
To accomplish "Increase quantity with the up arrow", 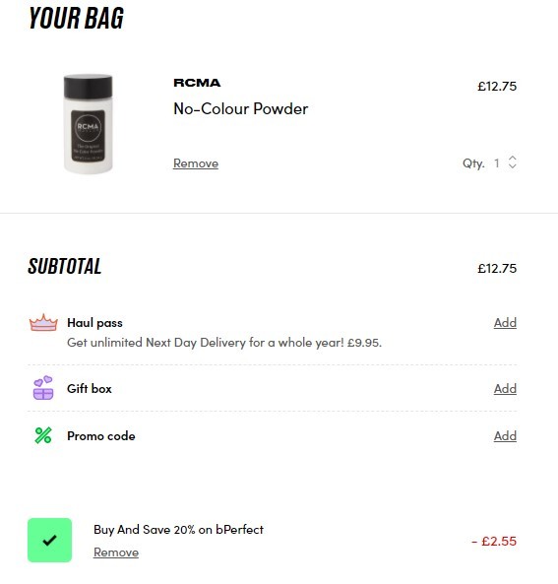I will pyautogui.click(x=513, y=159).
